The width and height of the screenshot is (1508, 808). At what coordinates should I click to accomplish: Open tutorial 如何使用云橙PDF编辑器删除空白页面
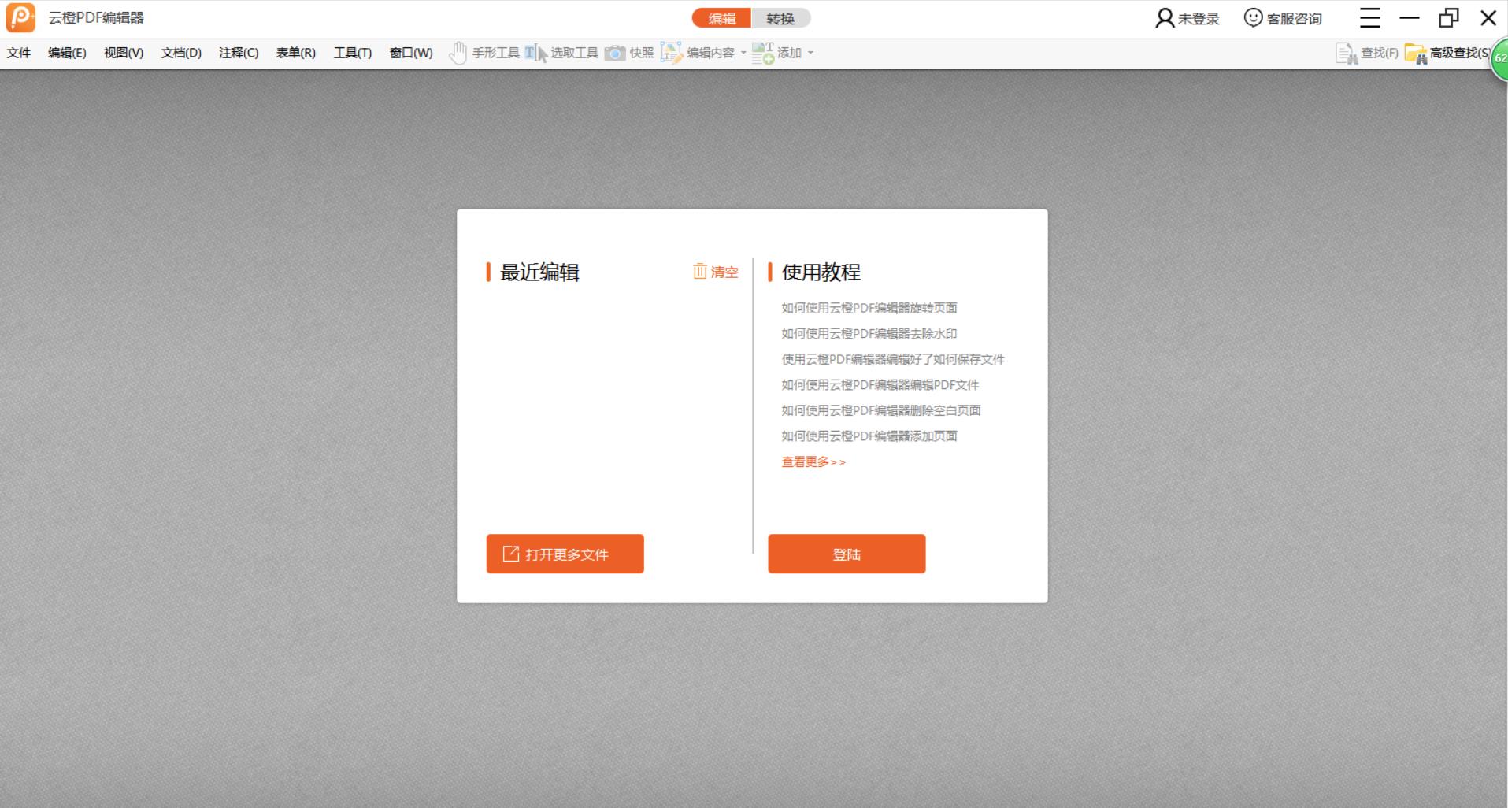click(881, 410)
